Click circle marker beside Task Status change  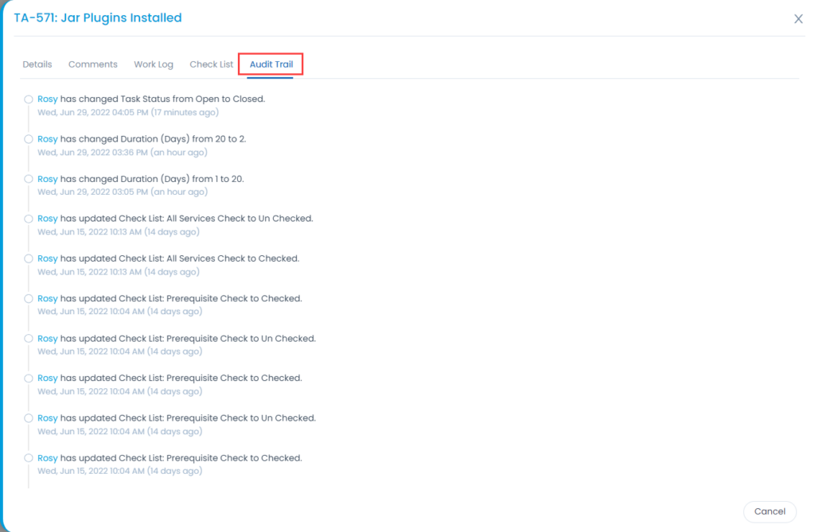29,99
